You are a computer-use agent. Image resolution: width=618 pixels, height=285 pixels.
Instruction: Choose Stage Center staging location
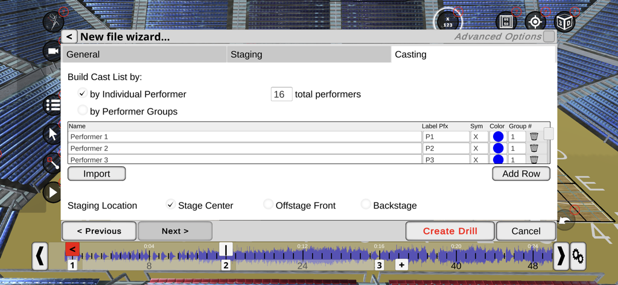point(171,204)
